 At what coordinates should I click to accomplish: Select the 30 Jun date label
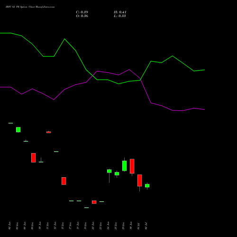click(131, 226)
